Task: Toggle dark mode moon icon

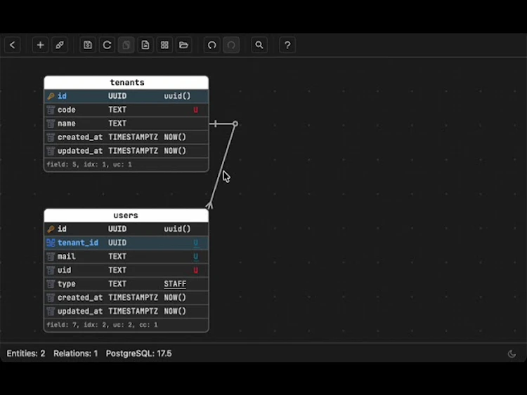Action: coord(512,354)
